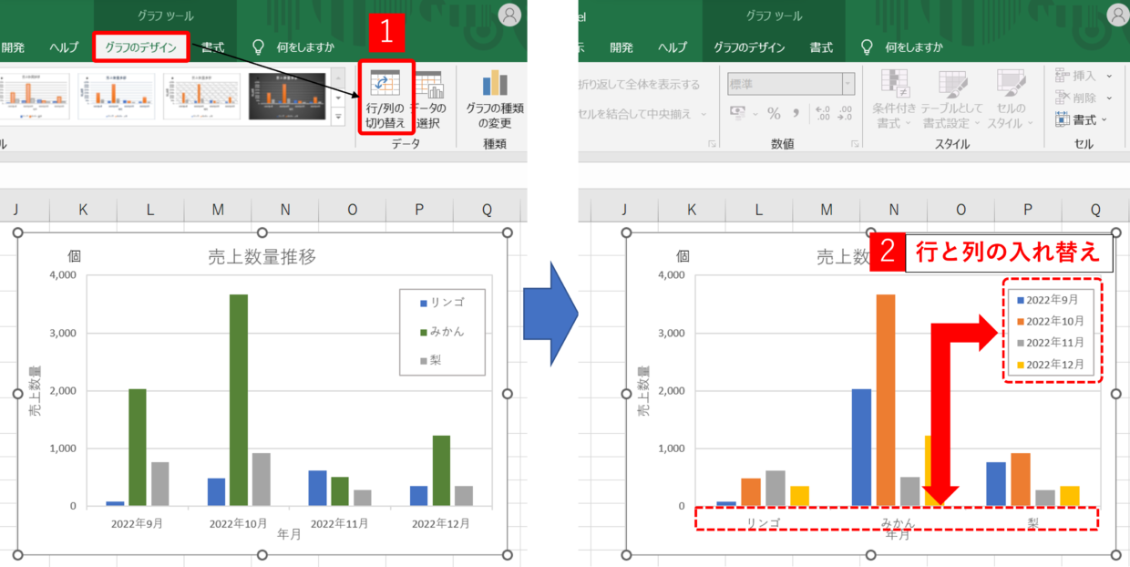Open セルのスタイル in right window
1130x567 pixels.
(x=1009, y=100)
